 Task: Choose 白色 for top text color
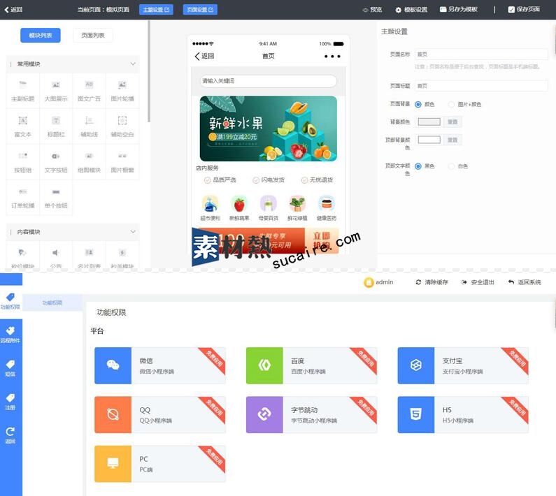pyautogui.click(x=451, y=166)
